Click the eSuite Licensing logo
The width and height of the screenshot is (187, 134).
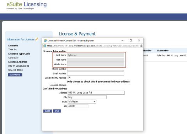(x=26, y=4)
